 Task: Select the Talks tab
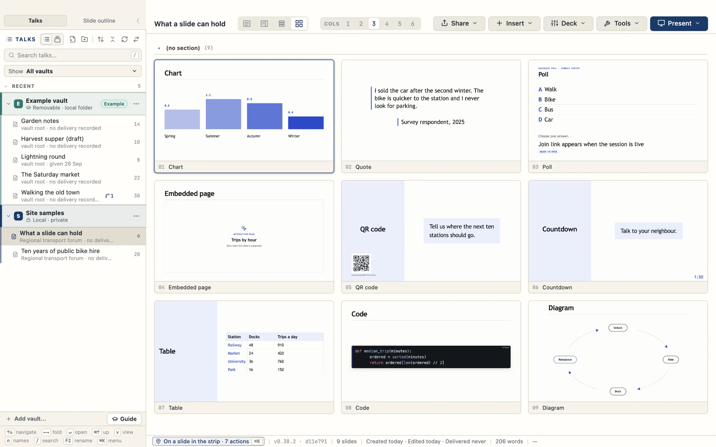coord(35,21)
